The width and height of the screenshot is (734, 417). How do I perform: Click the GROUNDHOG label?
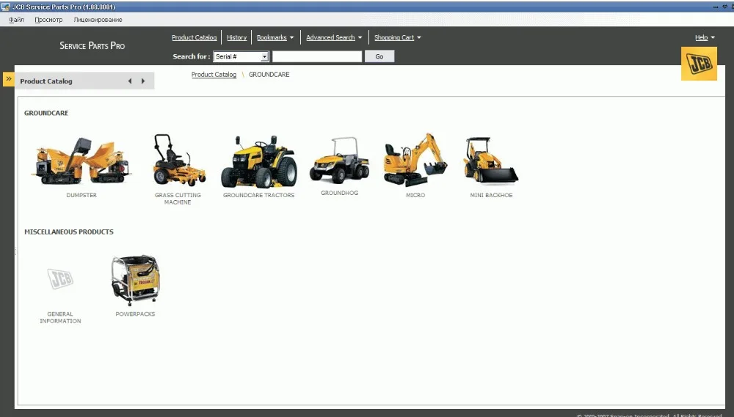[339, 193]
